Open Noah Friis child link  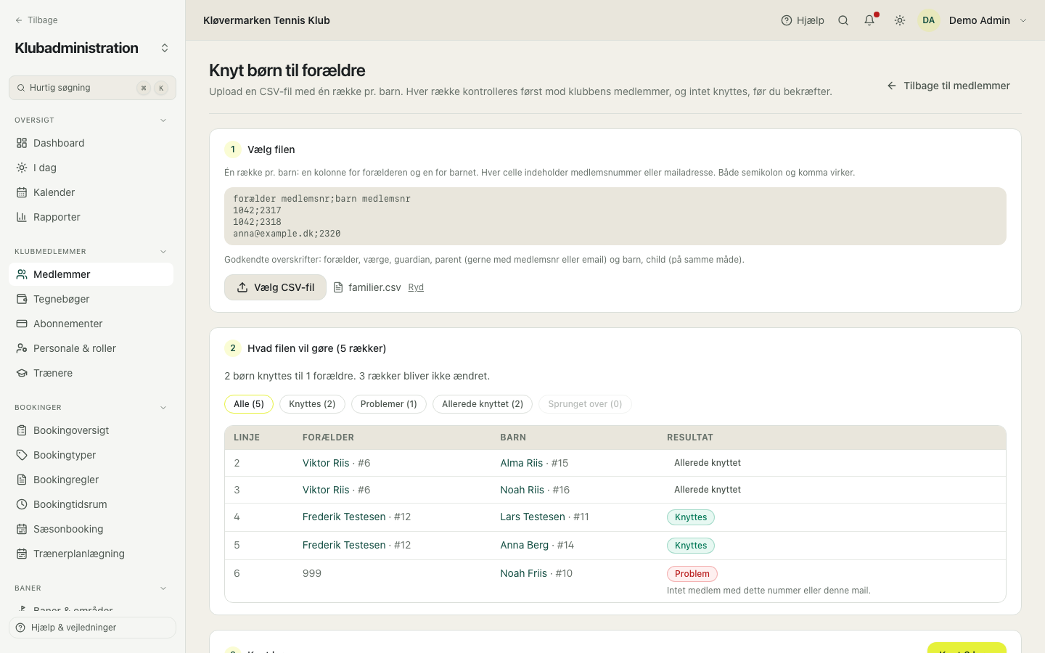click(523, 573)
